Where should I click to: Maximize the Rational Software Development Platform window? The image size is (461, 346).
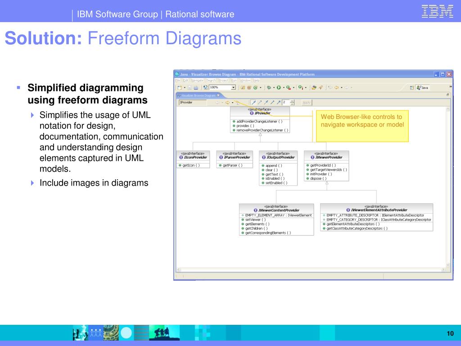[x=443, y=74]
